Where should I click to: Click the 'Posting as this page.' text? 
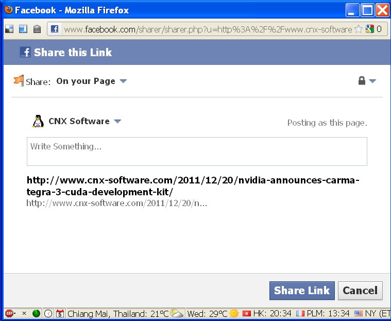pos(327,123)
